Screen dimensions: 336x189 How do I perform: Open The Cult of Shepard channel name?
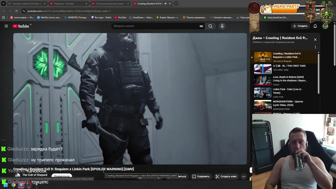pyautogui.click(x=35, y=175)
